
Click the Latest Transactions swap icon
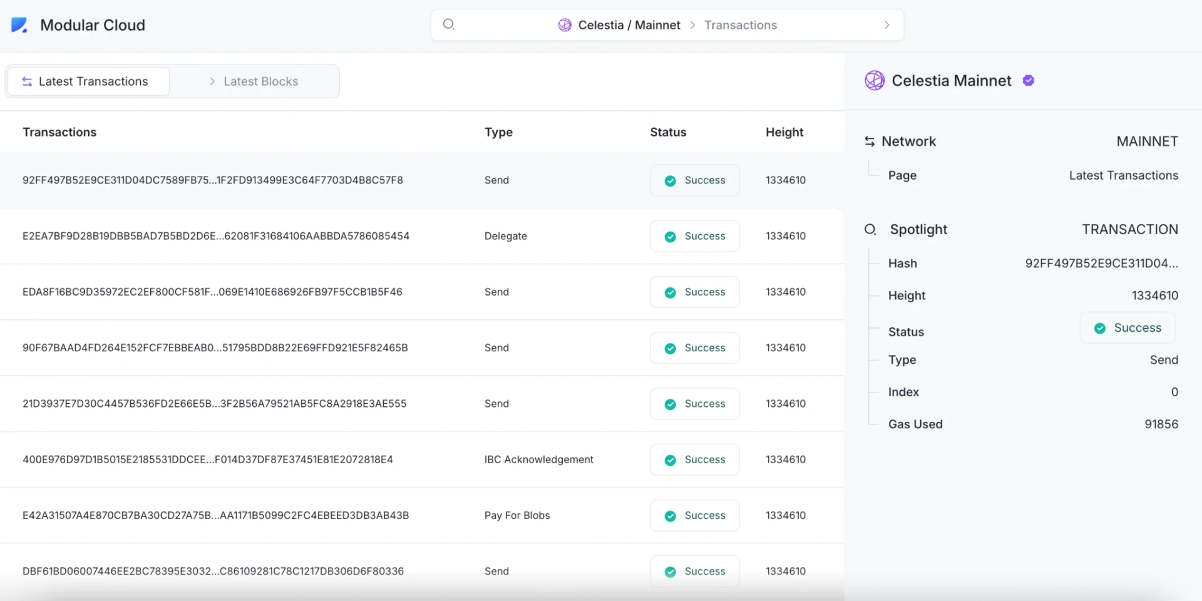pyautogui.click(x=27, y=81)
